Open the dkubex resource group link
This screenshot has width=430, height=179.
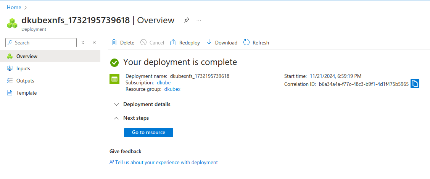pos(172,89)
